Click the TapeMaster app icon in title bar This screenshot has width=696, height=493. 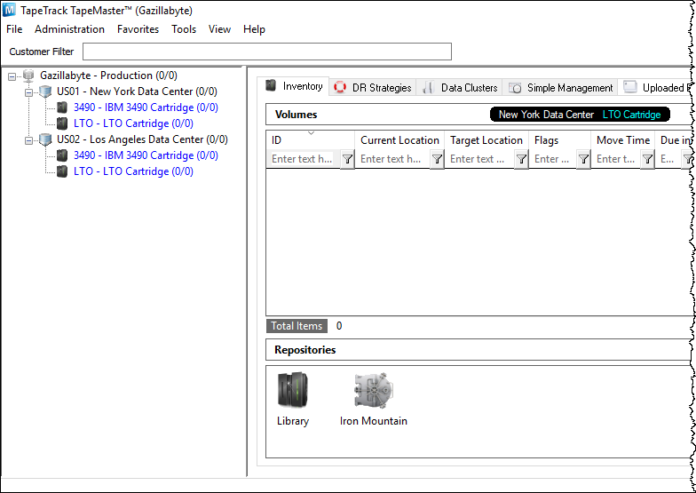(x=9, y=10)
